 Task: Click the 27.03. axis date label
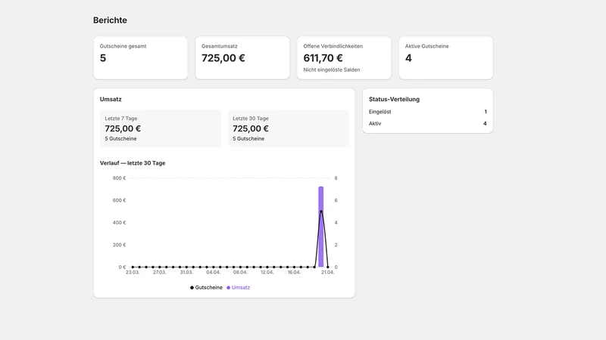[x=159, y=272]
